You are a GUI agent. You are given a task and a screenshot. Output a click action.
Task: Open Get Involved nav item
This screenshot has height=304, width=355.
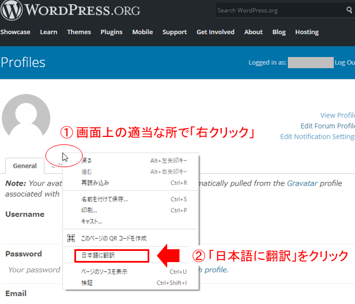[x=216, y=32]
